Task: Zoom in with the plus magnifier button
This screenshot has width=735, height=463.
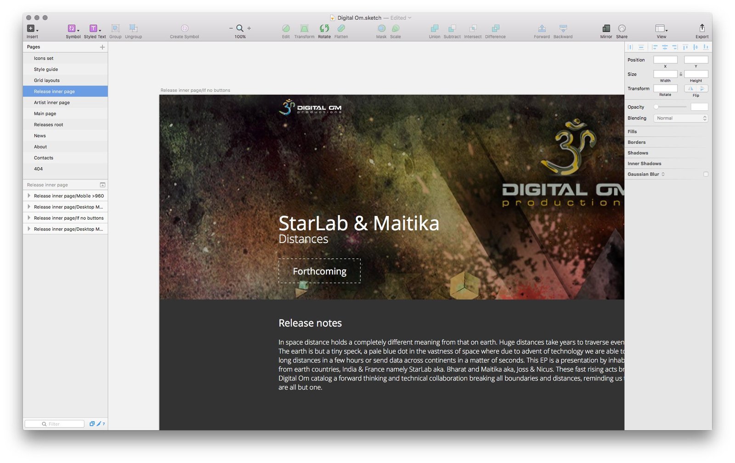Action: point(249,28)
